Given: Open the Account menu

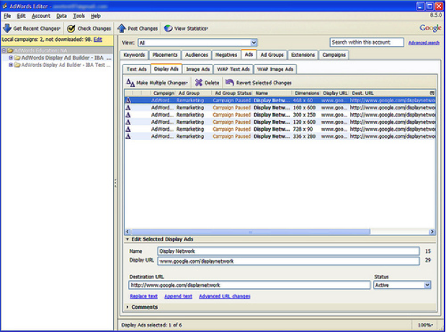Looking at the screenshot, I should 40,16.
